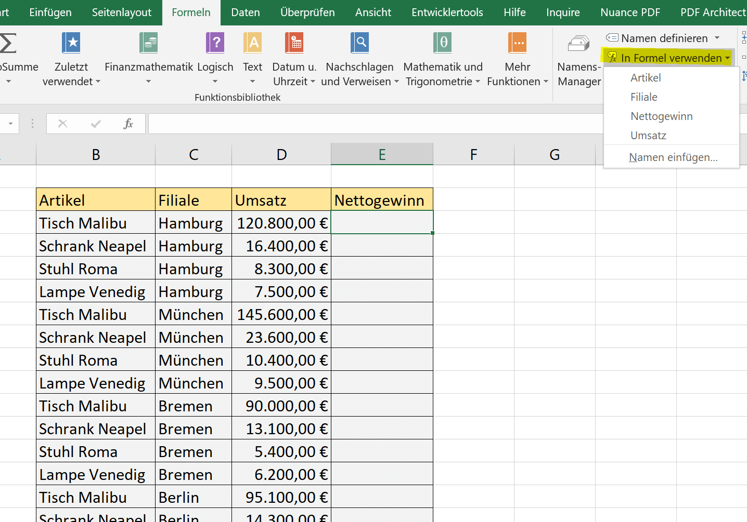Cancel formula entry with X icon
The height and width of the screenshot is (522, 747).
[x=63, y=124]
